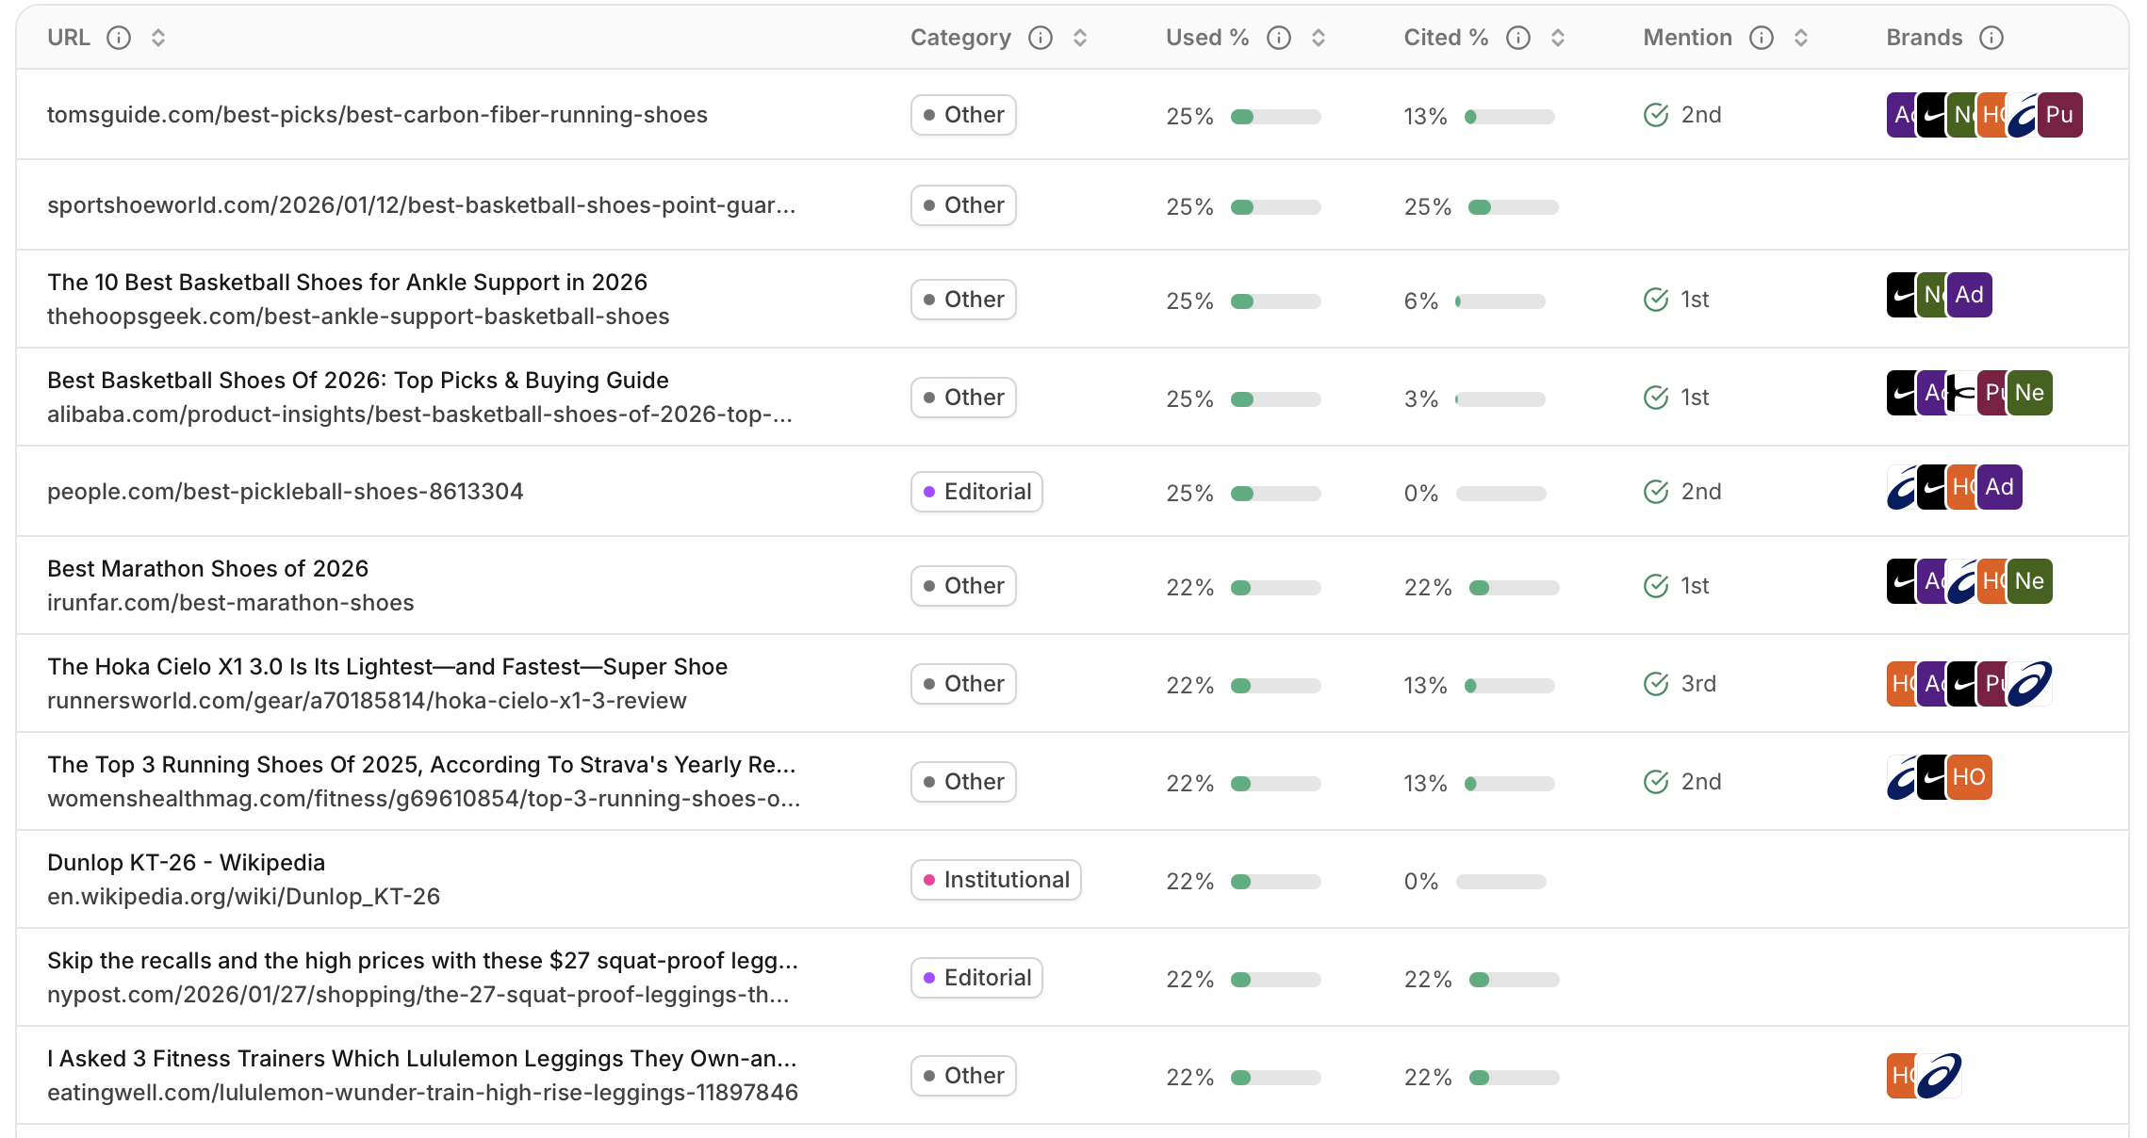Open 'Best Marathon Shoes of 2026' title
2147x1138 pixels.
[207, 569]
